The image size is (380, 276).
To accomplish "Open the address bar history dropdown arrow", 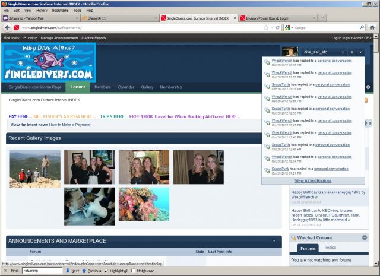I will [272, 28].
